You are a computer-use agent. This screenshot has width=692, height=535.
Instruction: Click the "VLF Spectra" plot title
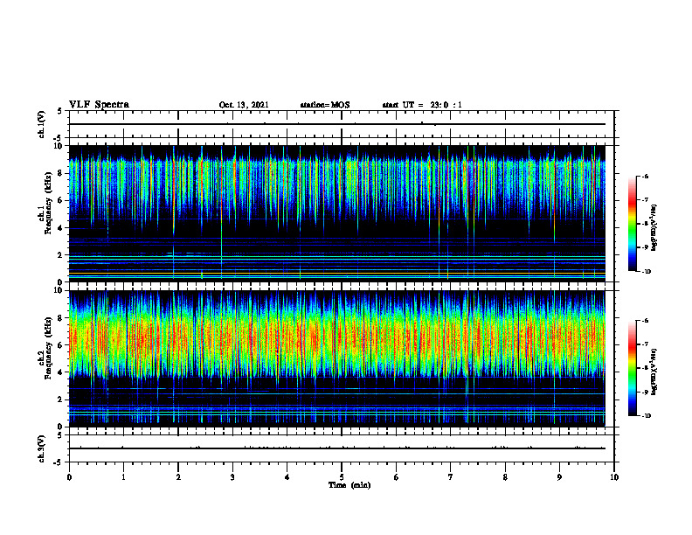[x=99, y=105]
